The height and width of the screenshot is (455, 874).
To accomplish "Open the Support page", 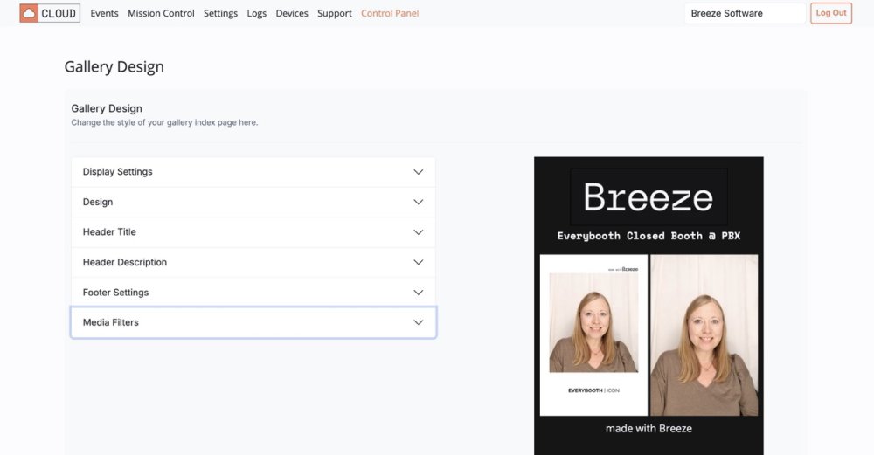I will click(x=335, y=13).
